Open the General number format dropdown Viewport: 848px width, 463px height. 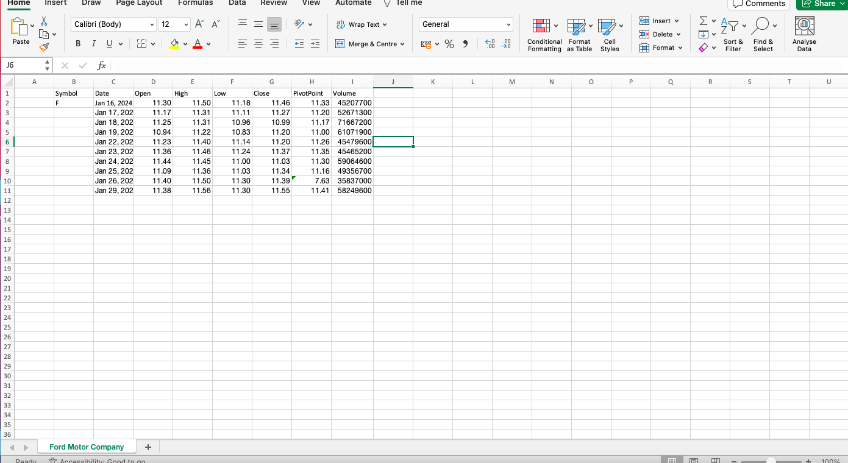coord(508,24)
